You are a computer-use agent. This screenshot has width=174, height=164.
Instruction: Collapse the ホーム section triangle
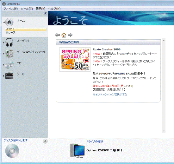[x=4, y=22]
